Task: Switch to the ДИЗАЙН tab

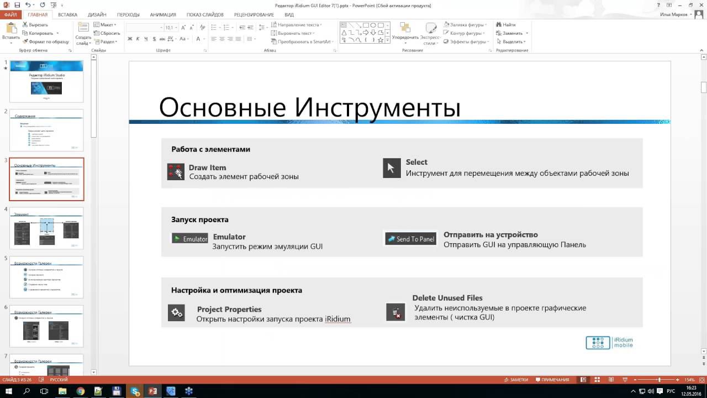Action: 97,14
